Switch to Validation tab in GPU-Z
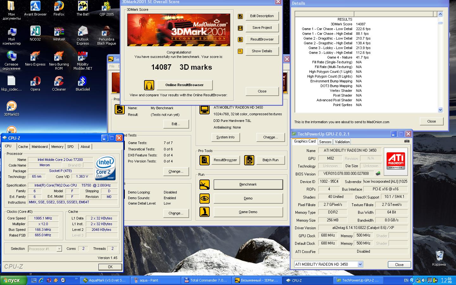Viewport: 456px width, 285px height. 342,142
